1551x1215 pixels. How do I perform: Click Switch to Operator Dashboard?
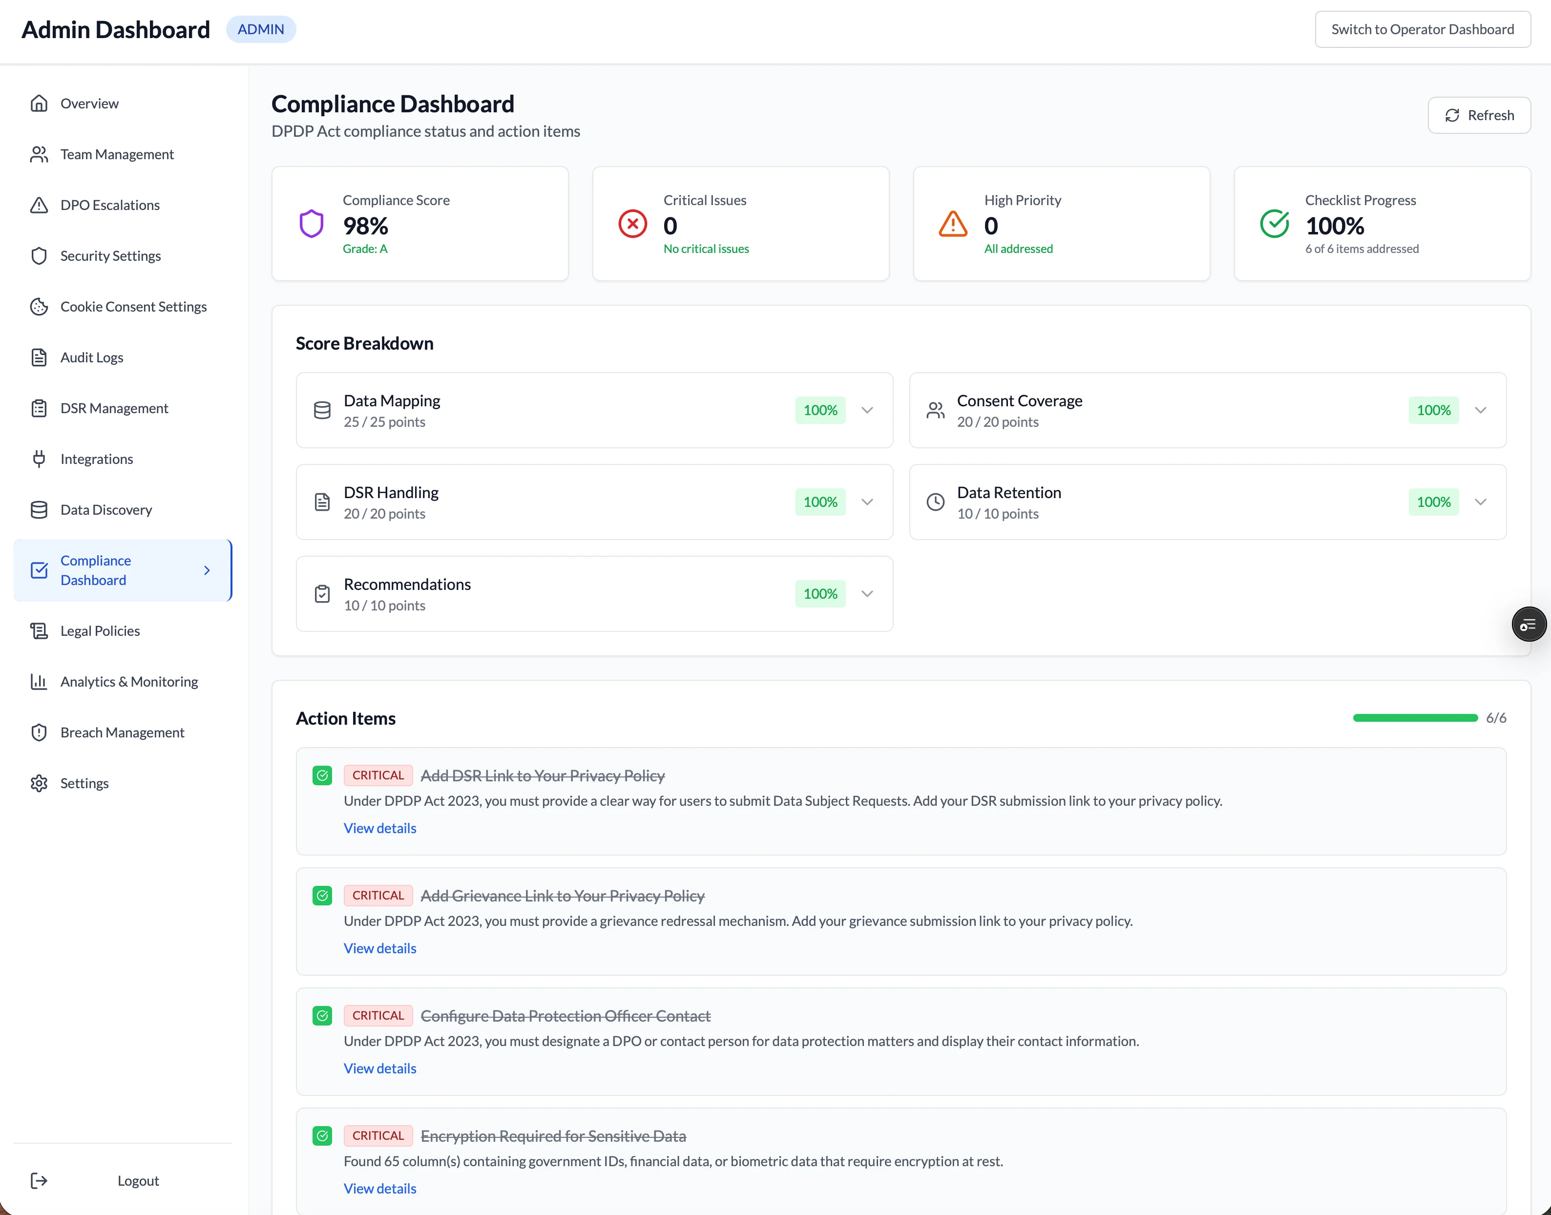pyautogui.click(x=1423, y=29)
